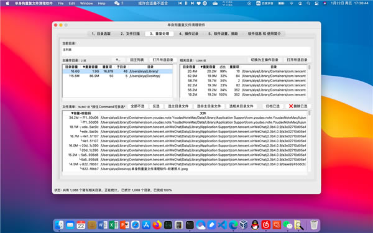Switch to the 1. 目录选取 tab
Image resolution: width=373 pixels, height=233 pixels.
(x=101, y=34)
